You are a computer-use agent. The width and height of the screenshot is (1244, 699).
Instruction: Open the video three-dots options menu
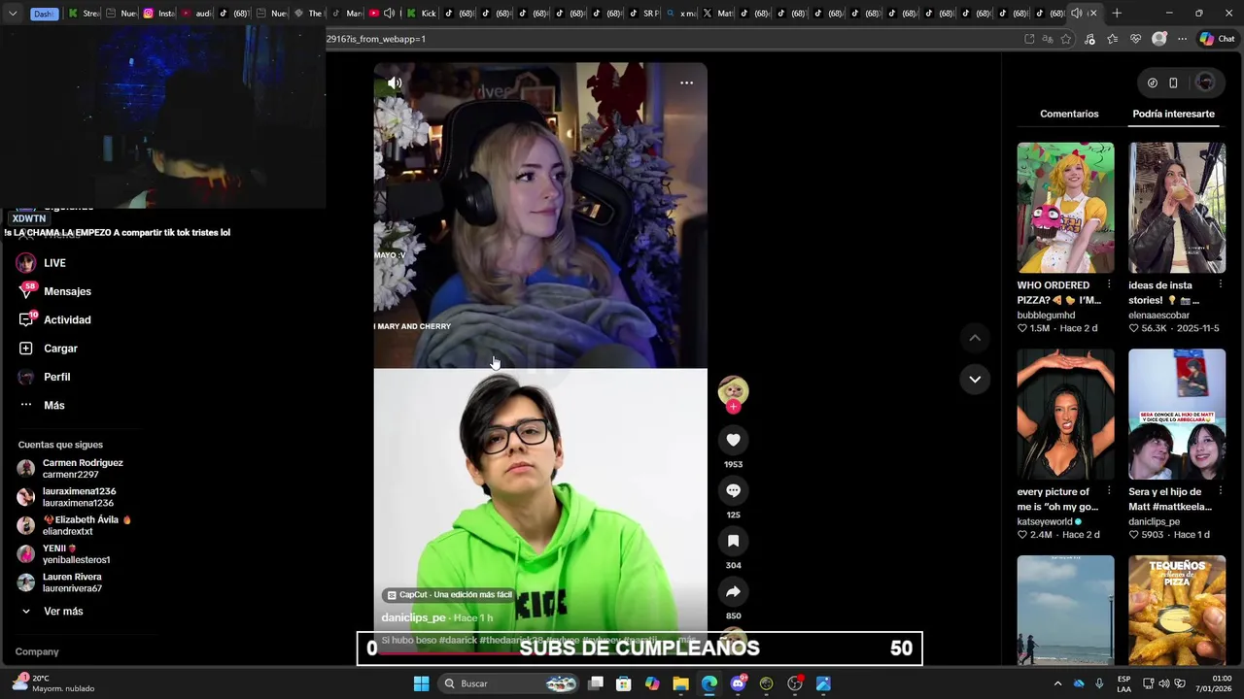(x=686, y=83)
